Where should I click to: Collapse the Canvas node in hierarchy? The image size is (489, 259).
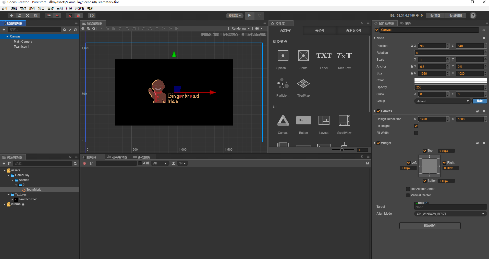(x=7, y=36)
